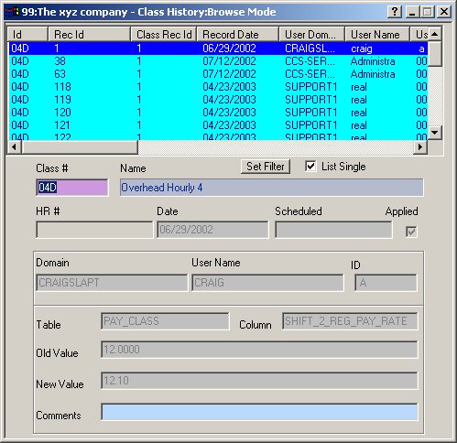Viewport: 457px width, 443px height.
Task: Click the Set Filter button
Action: coord(266,167)
